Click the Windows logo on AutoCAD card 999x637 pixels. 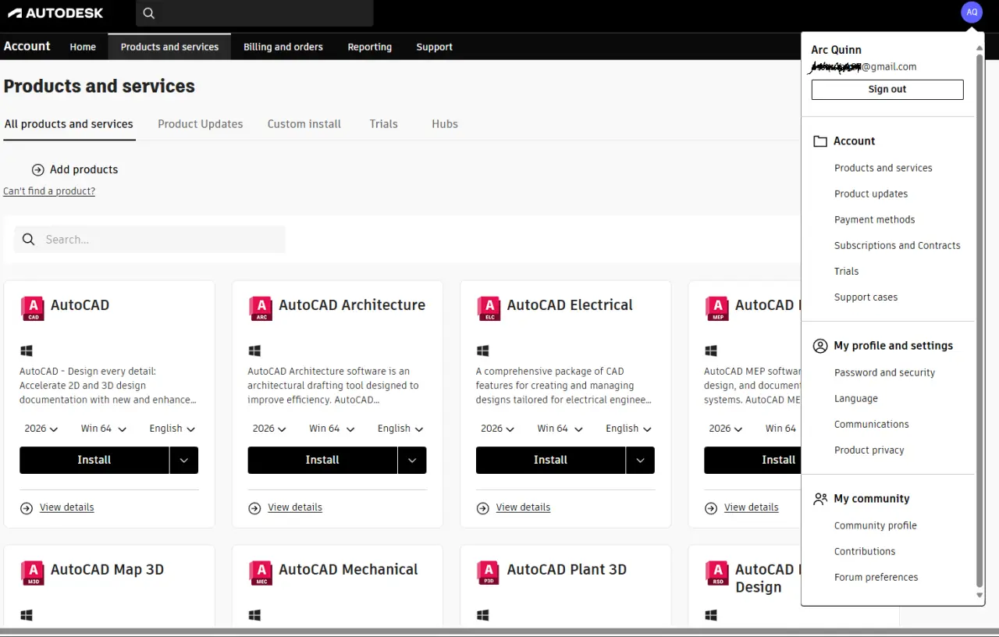[27, 351]
